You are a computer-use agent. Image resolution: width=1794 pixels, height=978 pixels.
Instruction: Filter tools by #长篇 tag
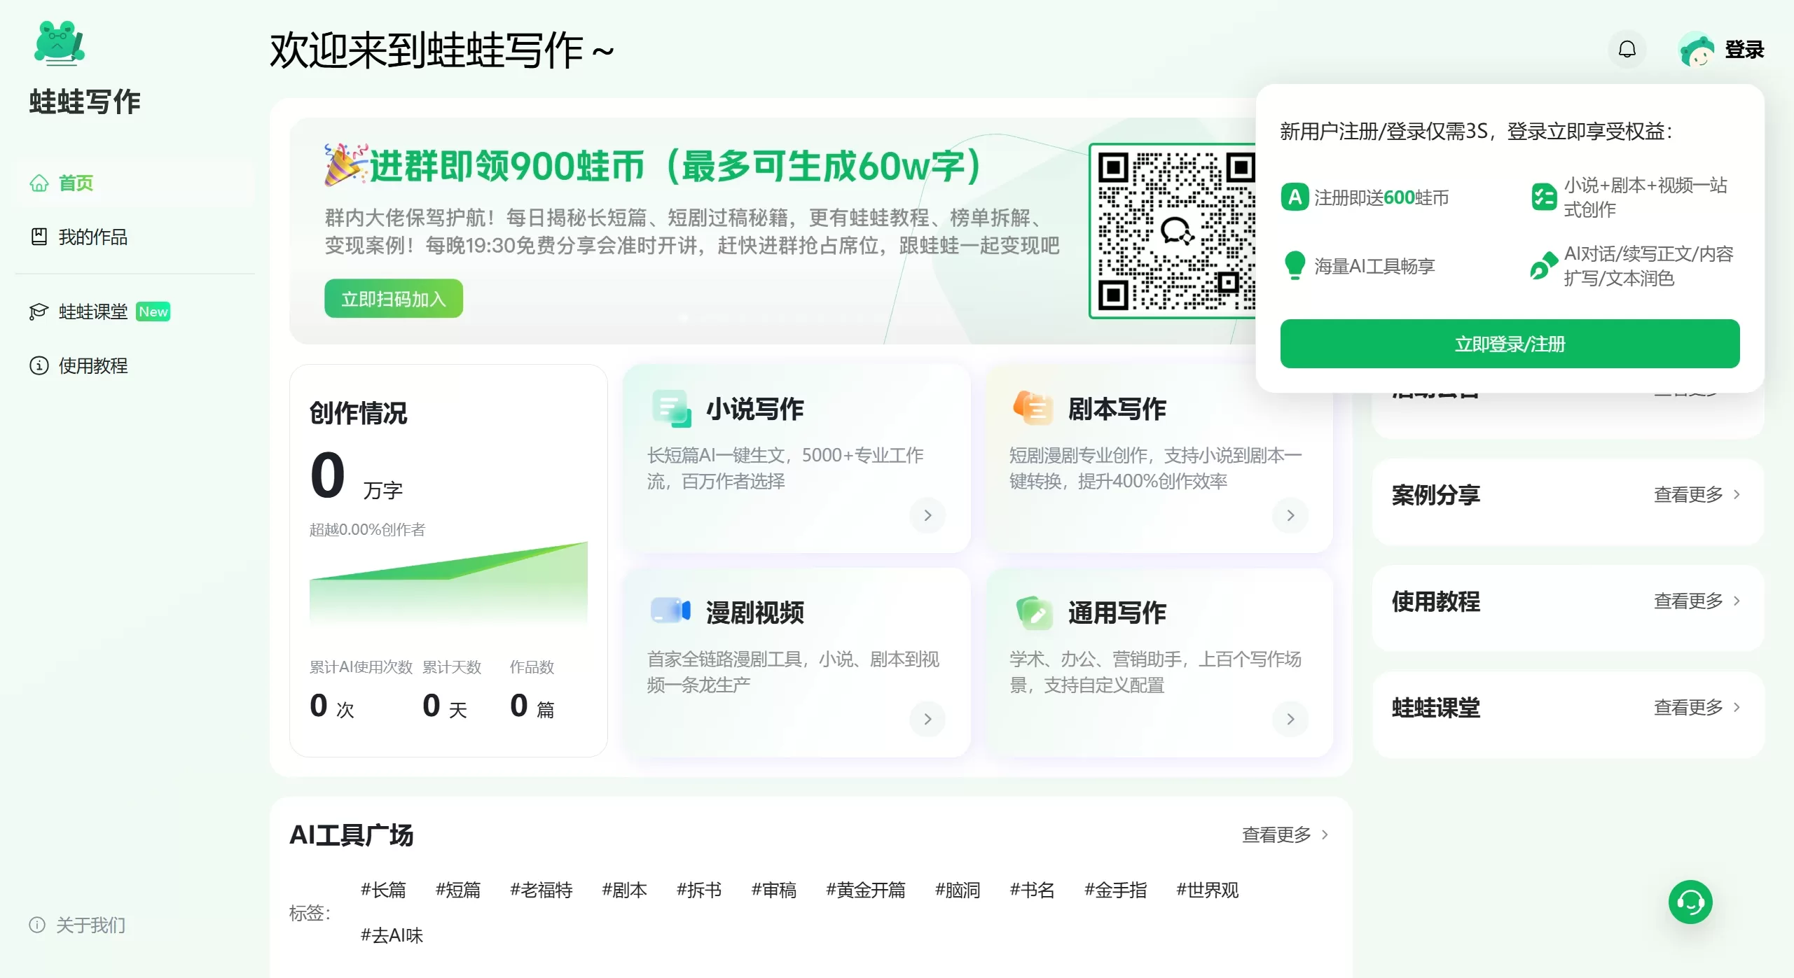coord(383,890)
